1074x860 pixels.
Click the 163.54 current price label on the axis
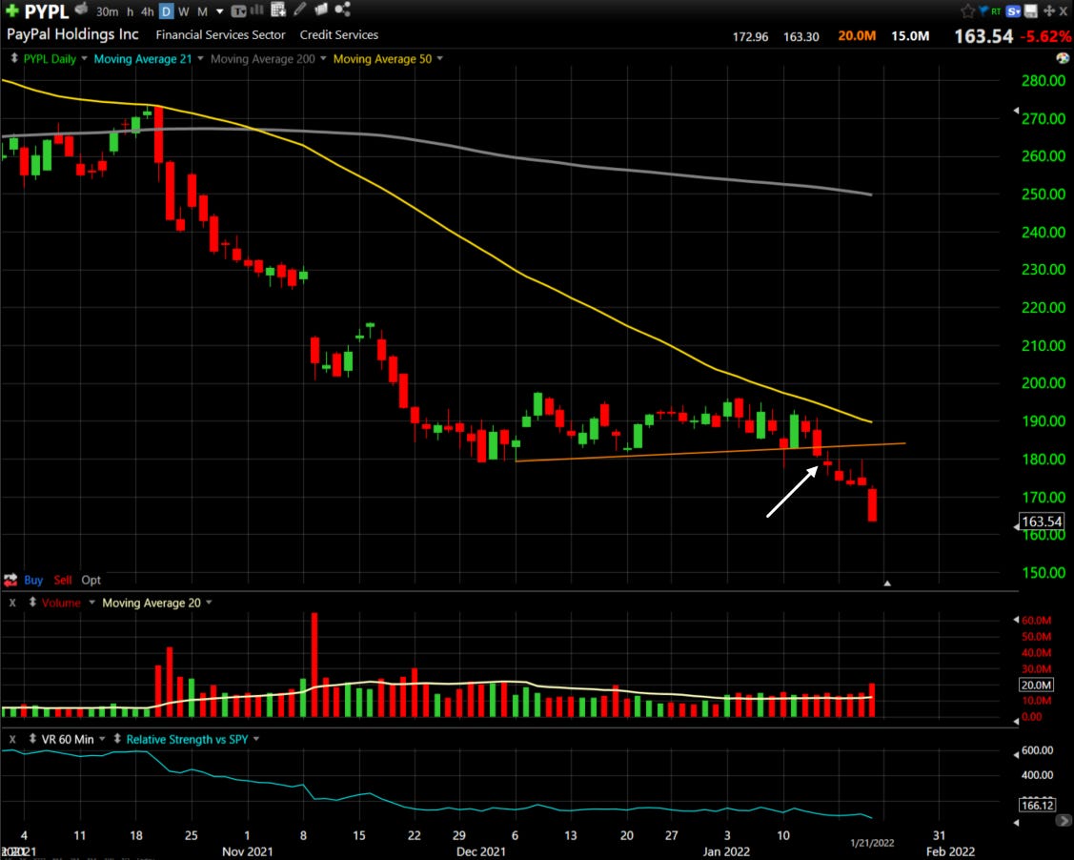point(1041,522)
